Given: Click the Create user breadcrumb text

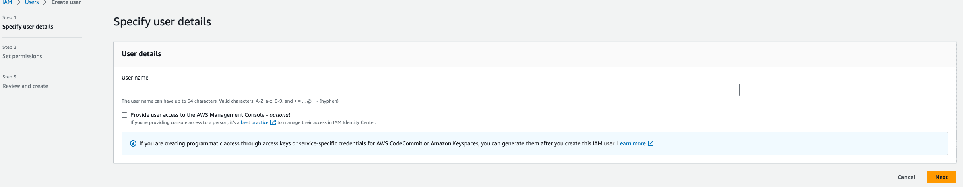Looking at the screenshot, I should (x=66, y=2).
